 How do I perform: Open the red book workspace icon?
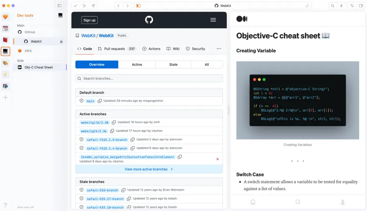[5, 40]
